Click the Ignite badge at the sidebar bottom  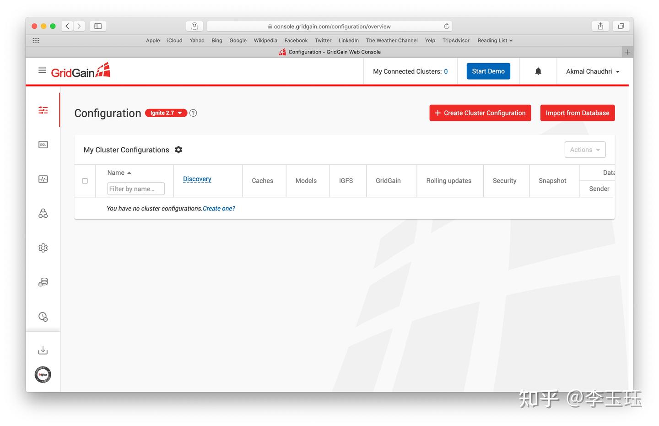[43, 374]
